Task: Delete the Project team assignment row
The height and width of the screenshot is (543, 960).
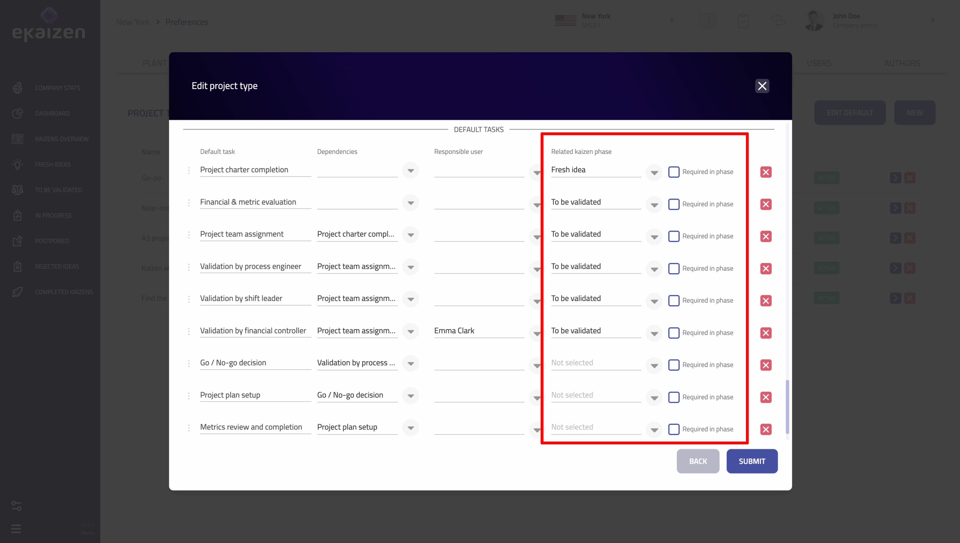Action: coord(765,236)
